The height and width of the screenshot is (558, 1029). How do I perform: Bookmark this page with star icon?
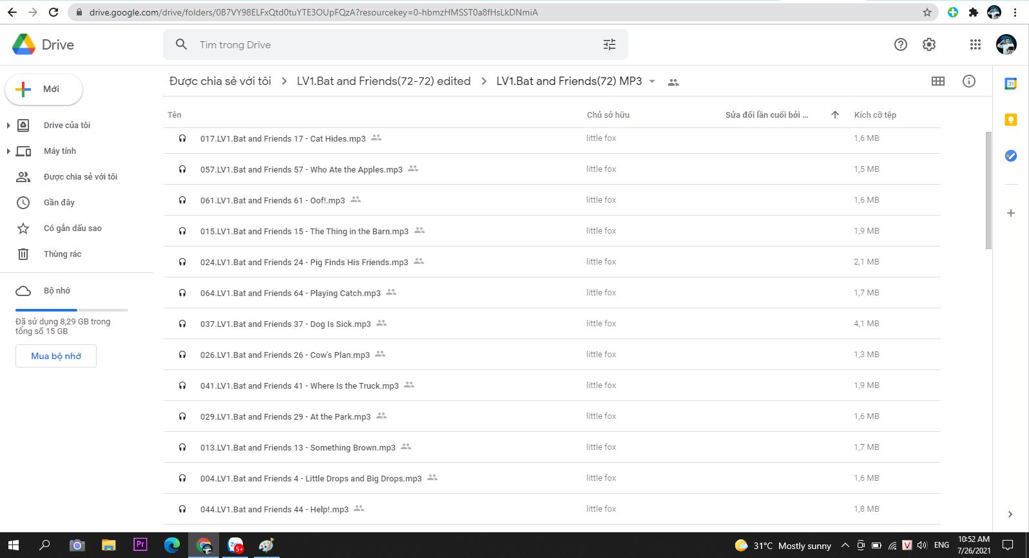click(x=927, y=12)
